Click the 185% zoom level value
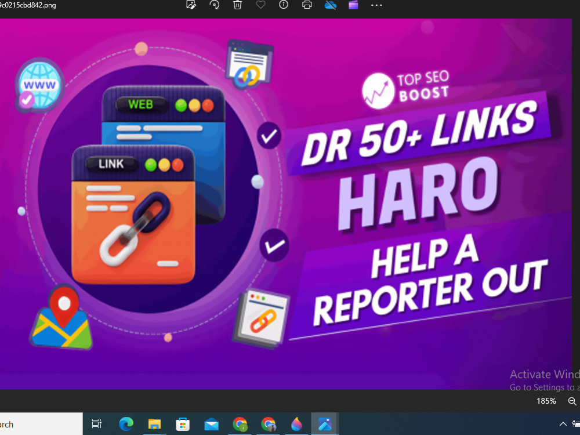 546,401
